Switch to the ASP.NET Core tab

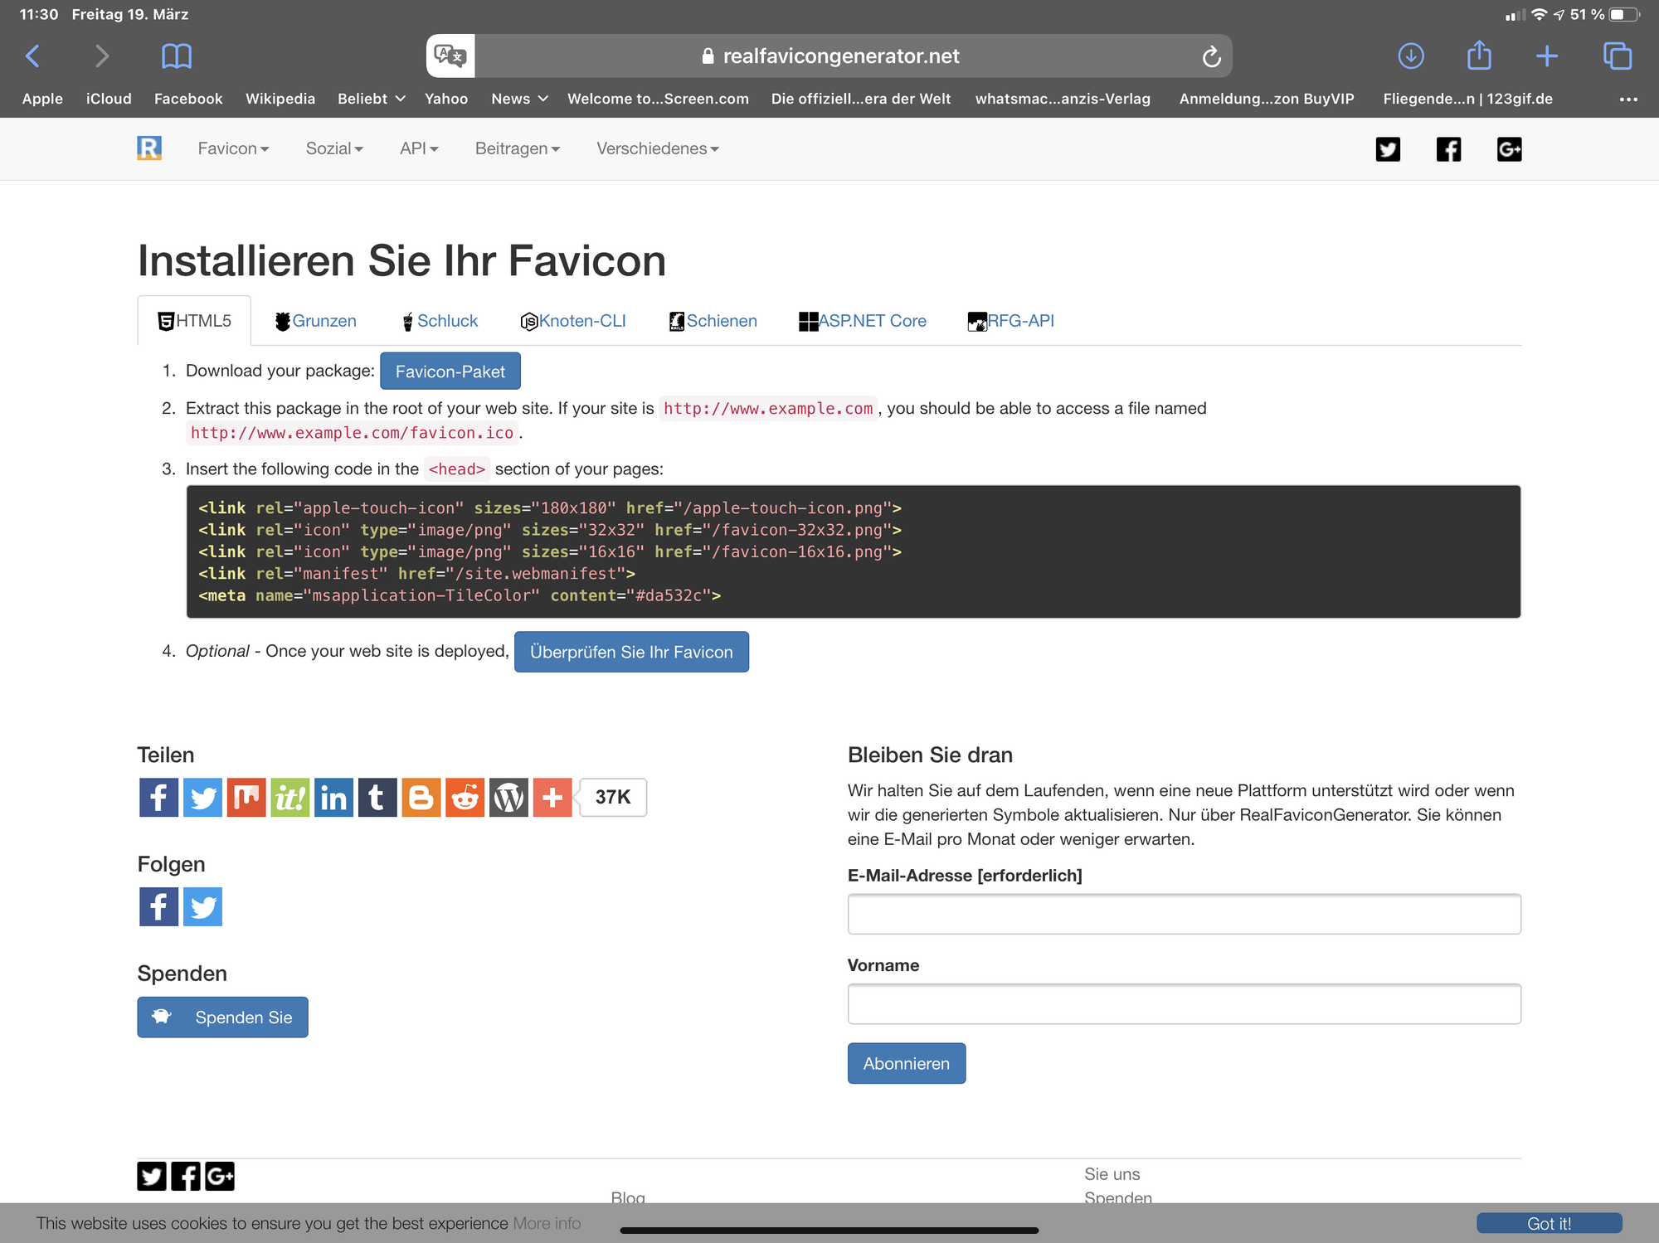(x=863, y=321)
